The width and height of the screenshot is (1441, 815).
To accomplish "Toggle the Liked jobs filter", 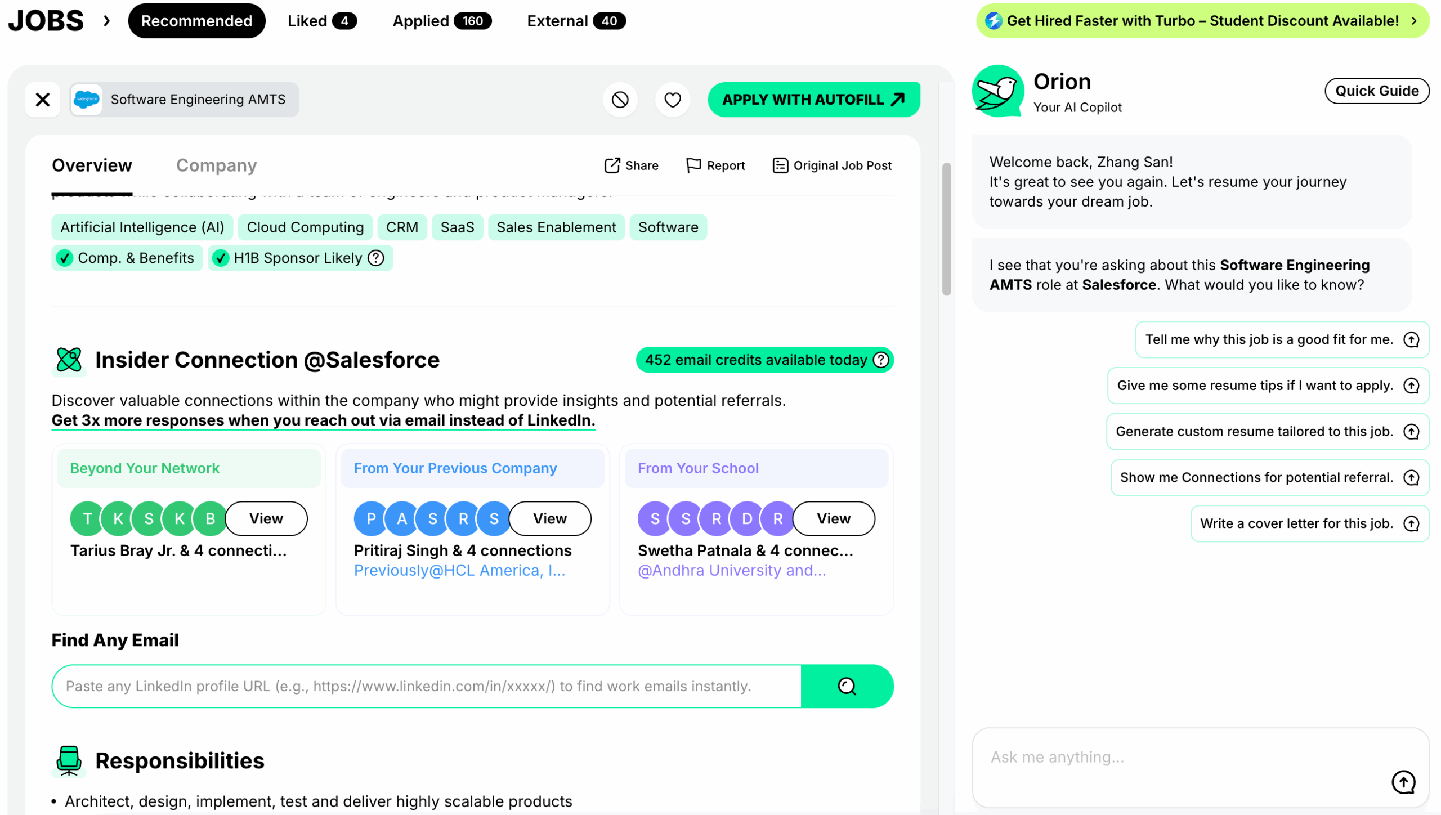I will [321, 21].
